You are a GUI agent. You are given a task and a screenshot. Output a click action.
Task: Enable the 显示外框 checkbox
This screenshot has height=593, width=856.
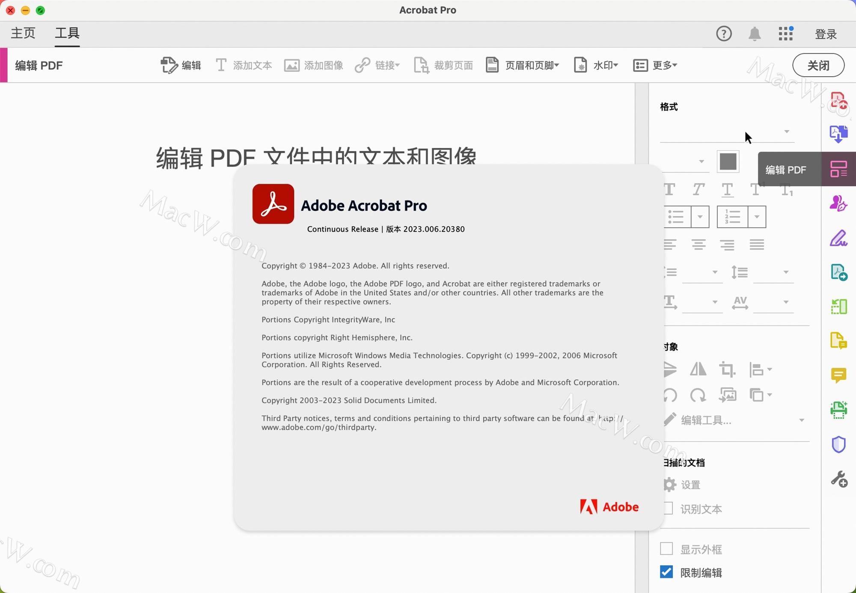[666, 548]
